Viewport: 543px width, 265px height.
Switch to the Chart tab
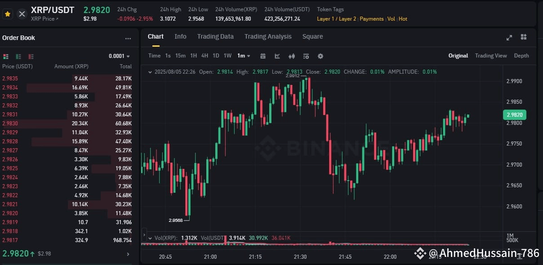click(x=156, y=36)
